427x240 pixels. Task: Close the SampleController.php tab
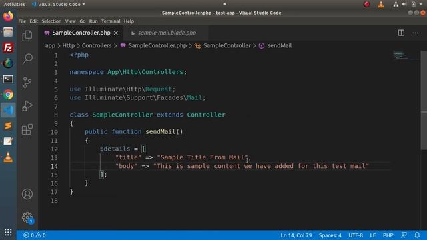pyautogui.click(x=116, y=33)
